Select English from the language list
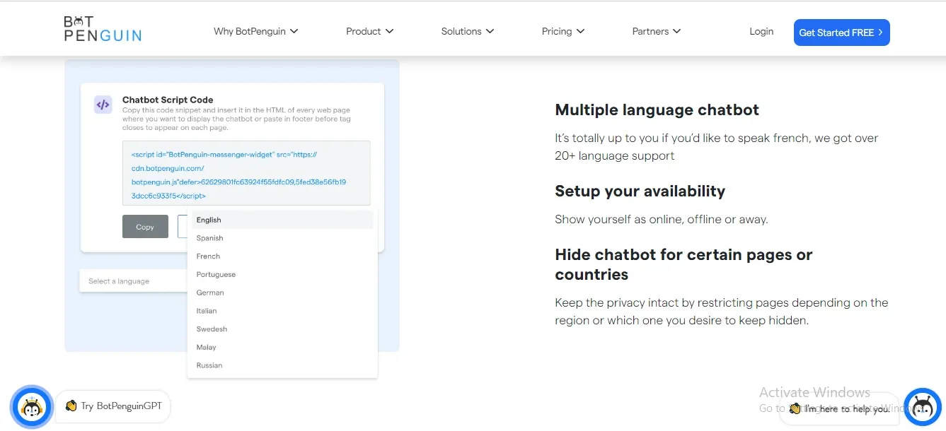946x431 pixels. tap(282, 220)
